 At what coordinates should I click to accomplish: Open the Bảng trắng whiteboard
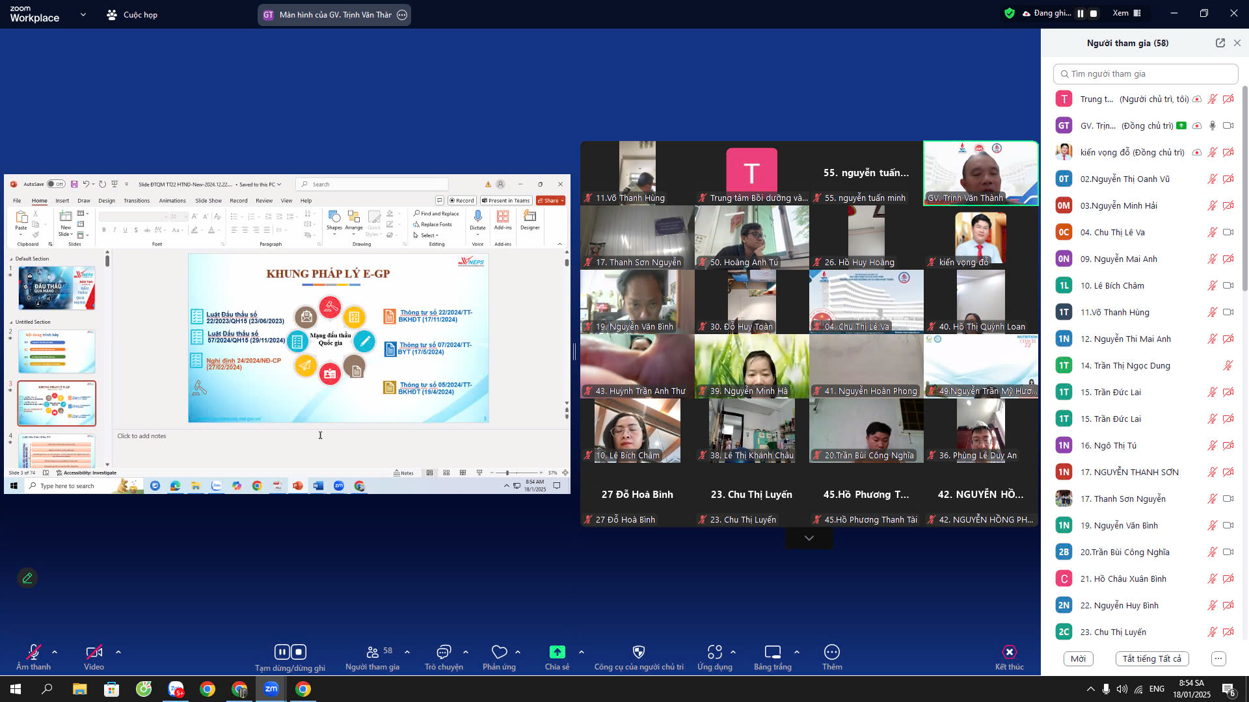point(772,652)
